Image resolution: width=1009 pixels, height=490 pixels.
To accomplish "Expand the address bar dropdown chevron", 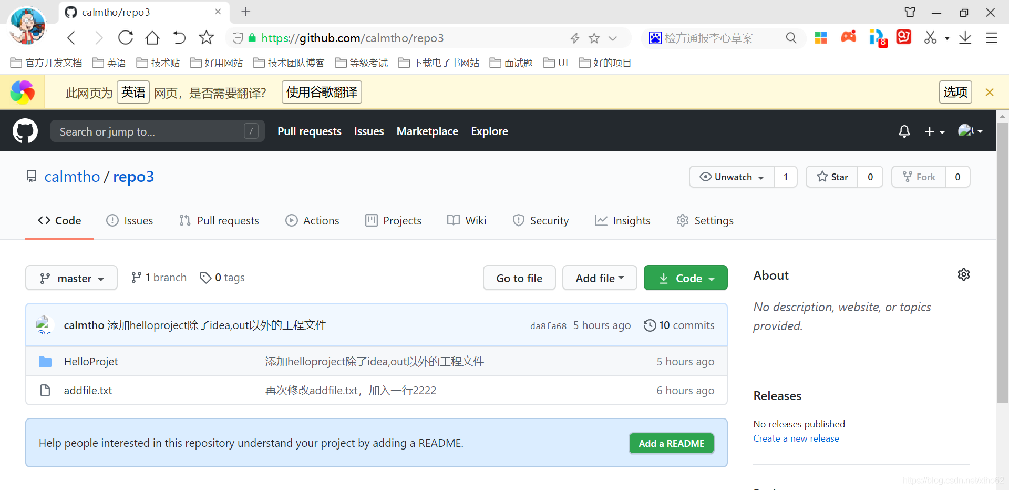I will pyautogui.click(x=613, y=38).
